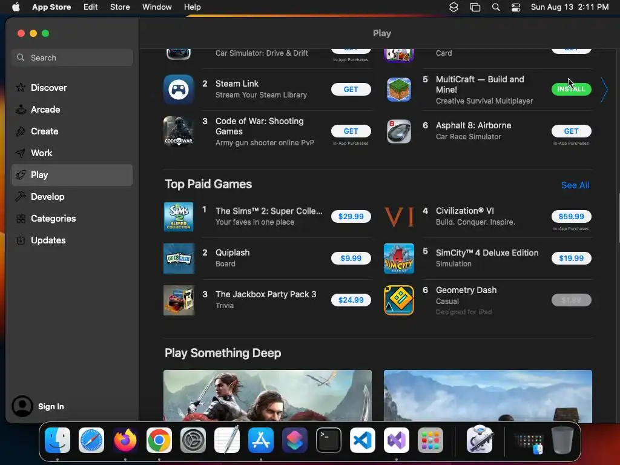This screenshot has width=620, height=465.
Task: Go to Develop in sidebar
Action: point(72,197)
